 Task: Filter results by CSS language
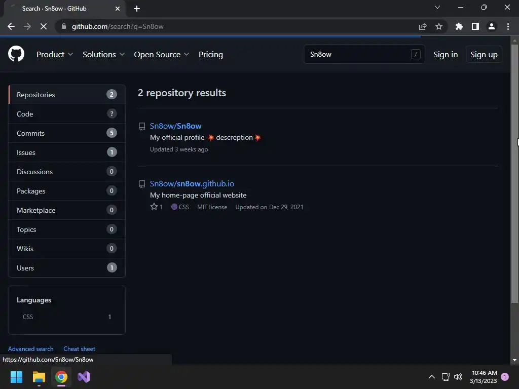tap(67, 317)
